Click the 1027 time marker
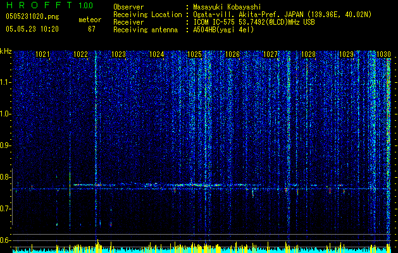The width and height of the screenshot is (398, 253). [271, 54]
